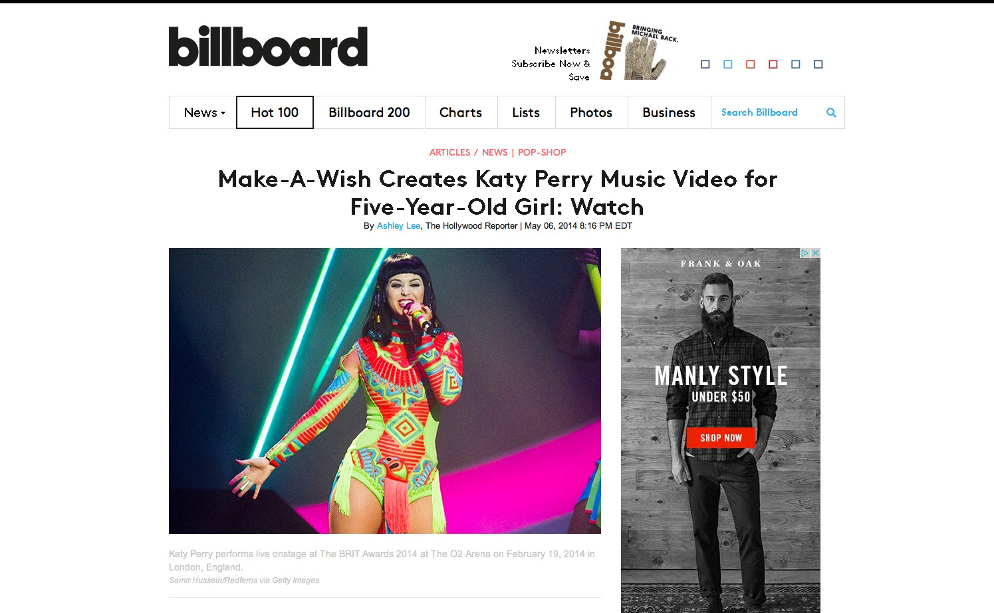Viewport: 994px width, 613px height.
Task: Open the Photos section
Action: [591, 112]
